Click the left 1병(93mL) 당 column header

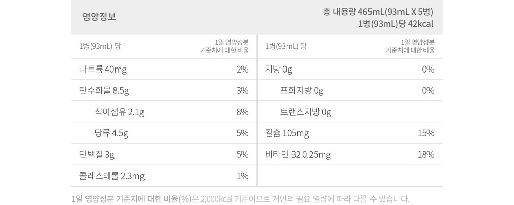tap(100, 46)
